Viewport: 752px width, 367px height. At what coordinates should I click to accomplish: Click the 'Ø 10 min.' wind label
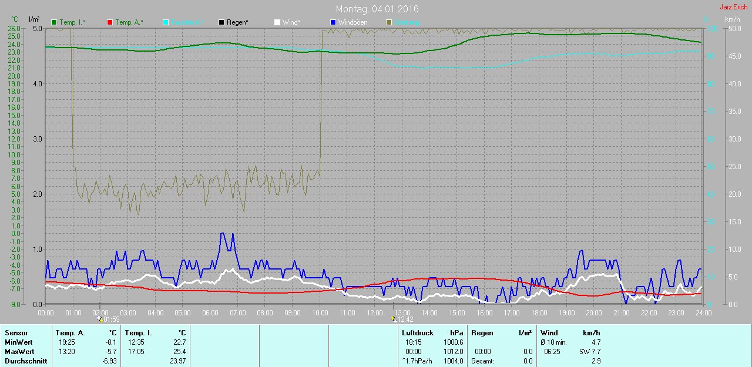(553, 342)
